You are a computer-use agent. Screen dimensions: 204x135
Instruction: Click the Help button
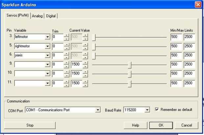tap(136, 125)
